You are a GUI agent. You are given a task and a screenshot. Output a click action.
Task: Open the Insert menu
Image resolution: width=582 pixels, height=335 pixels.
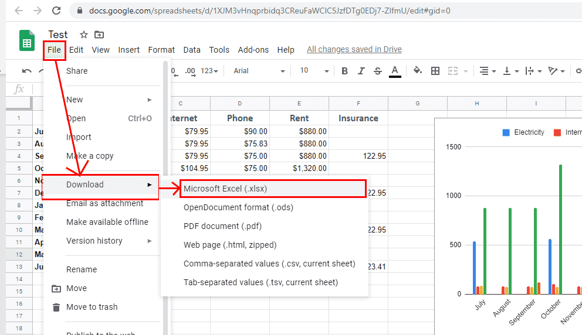click(x=129, y=50)
